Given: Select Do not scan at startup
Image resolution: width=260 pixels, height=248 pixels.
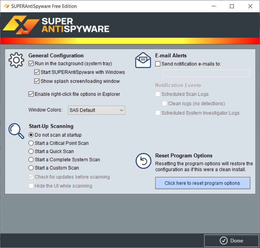Looking at the screenshot, I should pos(31,135).
